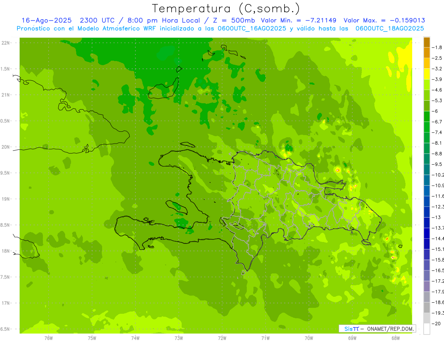The image size is (444, 343).
Task: Click the '-7.4' color scale value
Action: pyautogui.click(x=438, y=132)
